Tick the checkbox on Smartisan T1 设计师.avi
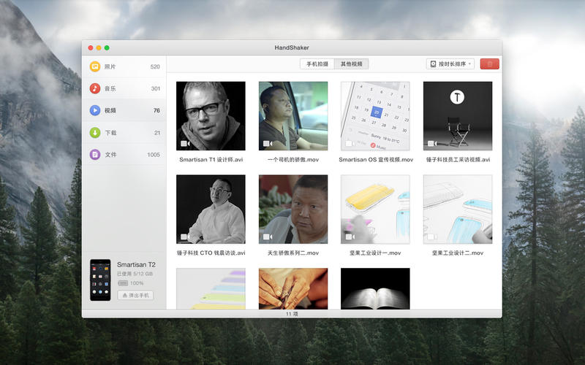 184,144
